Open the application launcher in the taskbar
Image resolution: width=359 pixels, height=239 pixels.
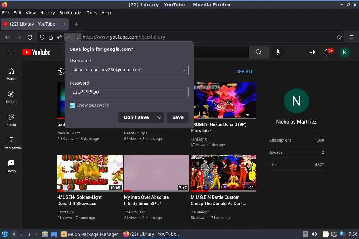pos(5,234)
